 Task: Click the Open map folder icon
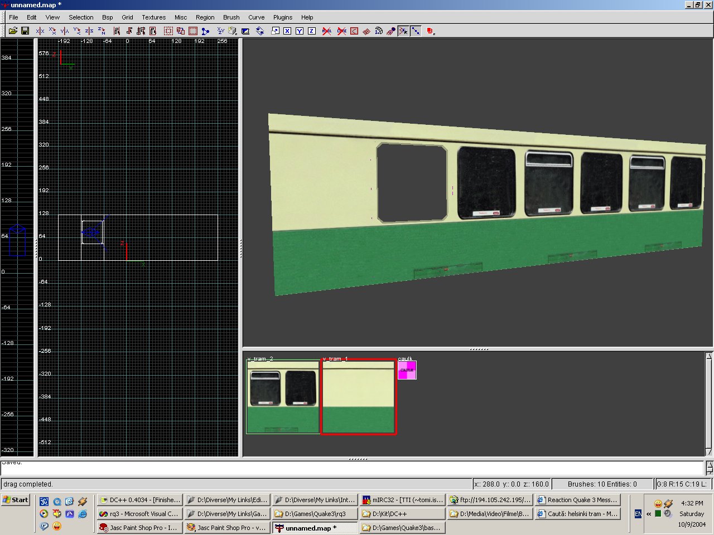(13, 31)
